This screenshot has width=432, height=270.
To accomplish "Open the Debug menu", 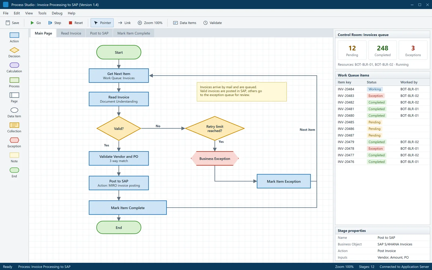I will [57, 13].
